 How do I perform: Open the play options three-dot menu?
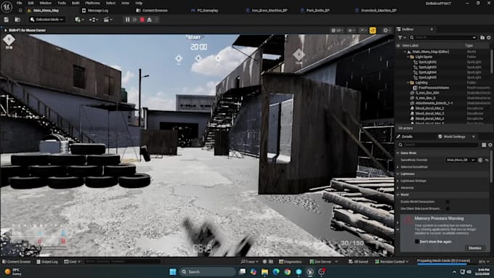(x=157, y=20)
